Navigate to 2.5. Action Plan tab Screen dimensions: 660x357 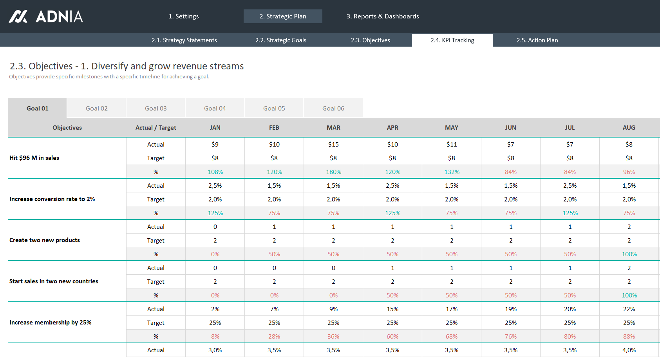click(537, 40)
